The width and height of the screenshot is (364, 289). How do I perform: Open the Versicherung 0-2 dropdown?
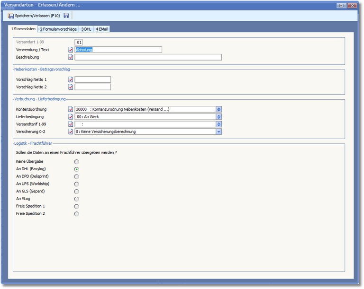coord(218,131)
